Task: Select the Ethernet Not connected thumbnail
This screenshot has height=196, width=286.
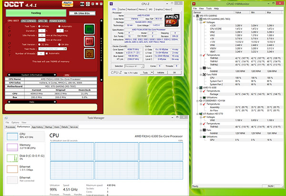Action: (12, 180)
